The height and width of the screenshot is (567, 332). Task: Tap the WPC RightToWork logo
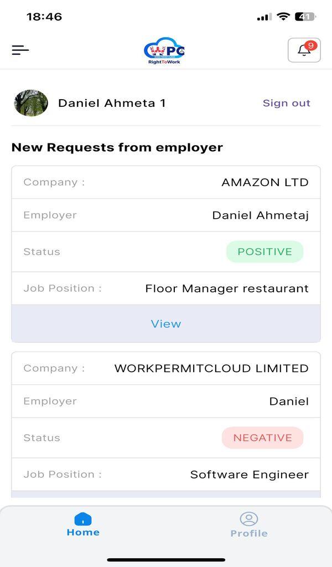pyautogui.click(x=164, y=50)
